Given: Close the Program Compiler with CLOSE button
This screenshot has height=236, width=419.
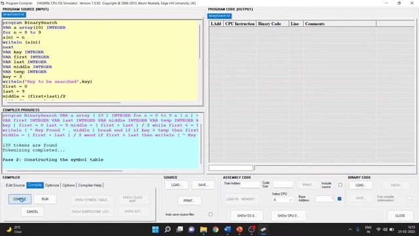Looking at the screenshot, I should point(400,216).
